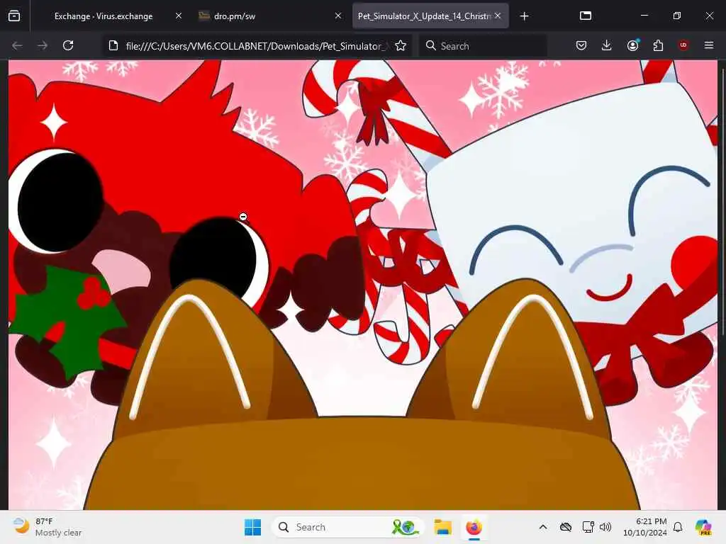Close the Exchange - Virus.exchange tab
This screenshot has height=544, width=726.
pos(179,16)
